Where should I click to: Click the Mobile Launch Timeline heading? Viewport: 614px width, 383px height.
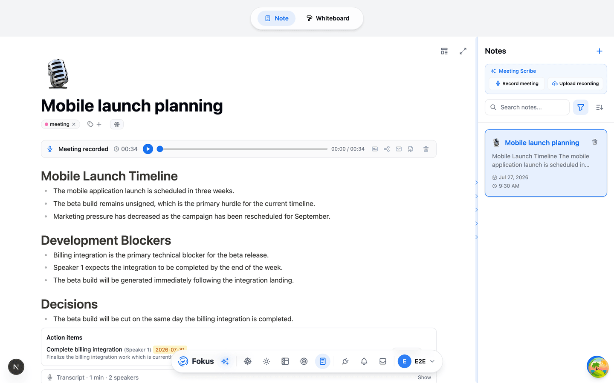[109, 176]
